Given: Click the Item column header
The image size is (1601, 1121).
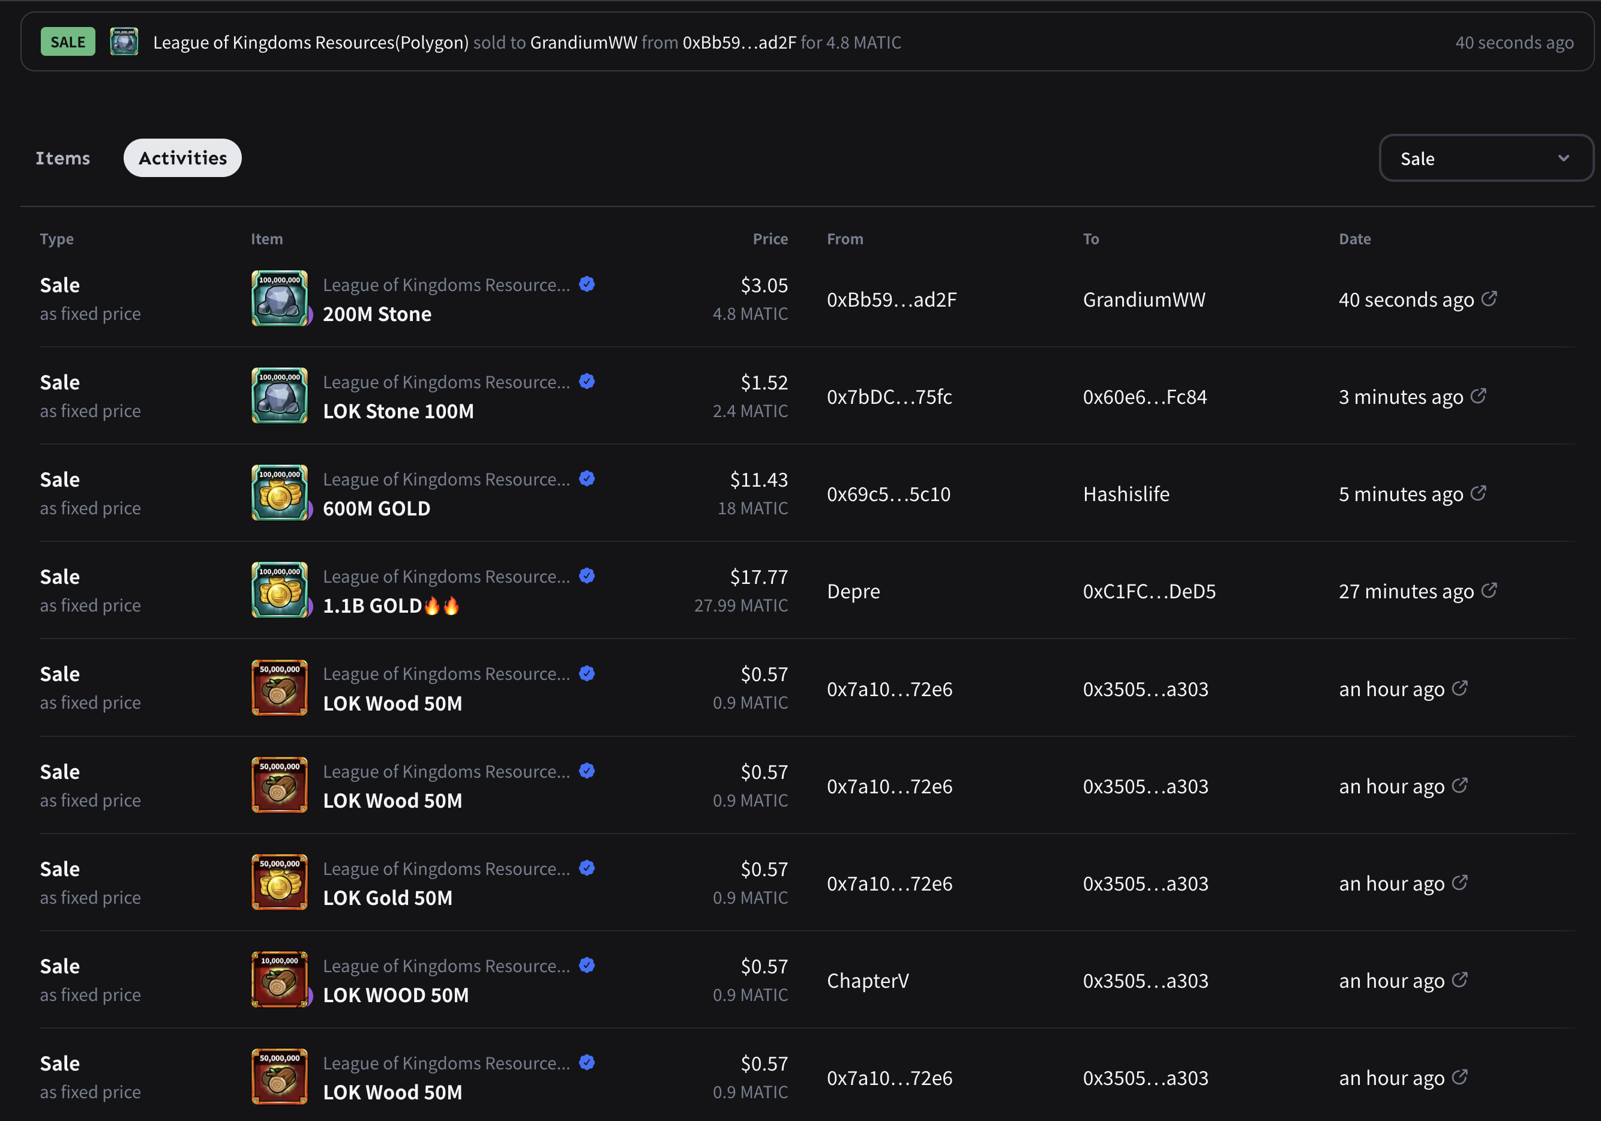Looking at the screenshot, I should click(x=267, y=239).
